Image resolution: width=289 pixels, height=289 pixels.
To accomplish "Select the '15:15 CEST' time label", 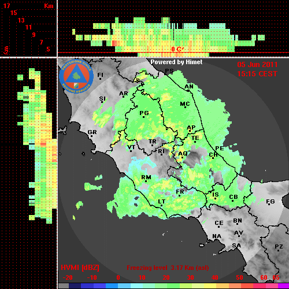I will [x=257, y=74].
